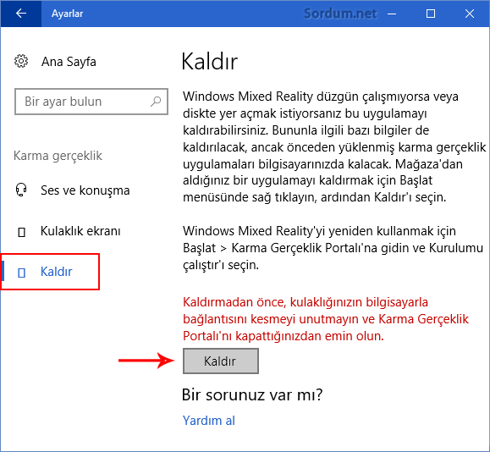Screen dimensions: 490x452
Task: Focus the Bir ayar bulun search box
Action: [91, 102]
